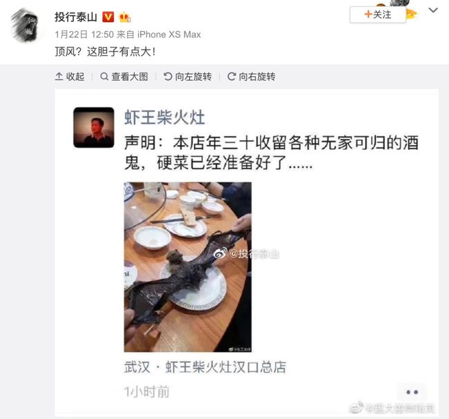Click the crown membership badge icon
The image size is (449, 419).
point(125,17)
